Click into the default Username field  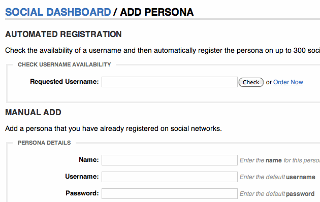170,177
